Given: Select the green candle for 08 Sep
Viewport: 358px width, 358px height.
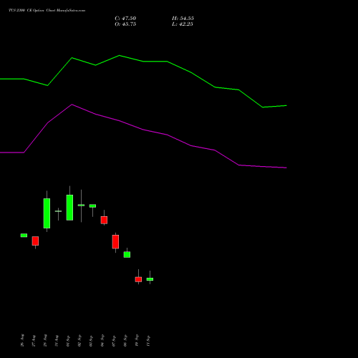Looking at the screenshot, I should tap(127, 254).
